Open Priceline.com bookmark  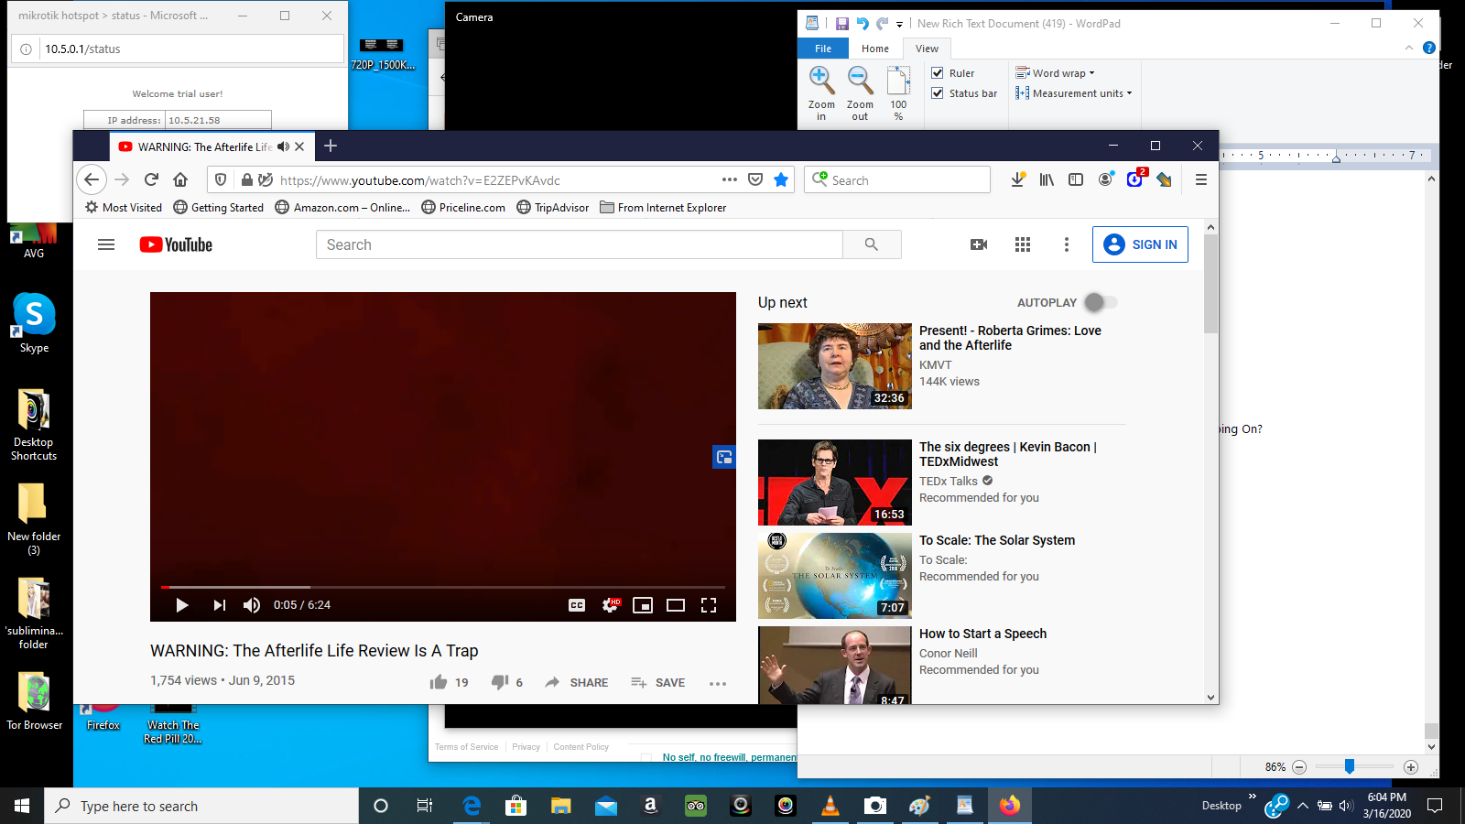pyautogui.click(x=463, y=208)
